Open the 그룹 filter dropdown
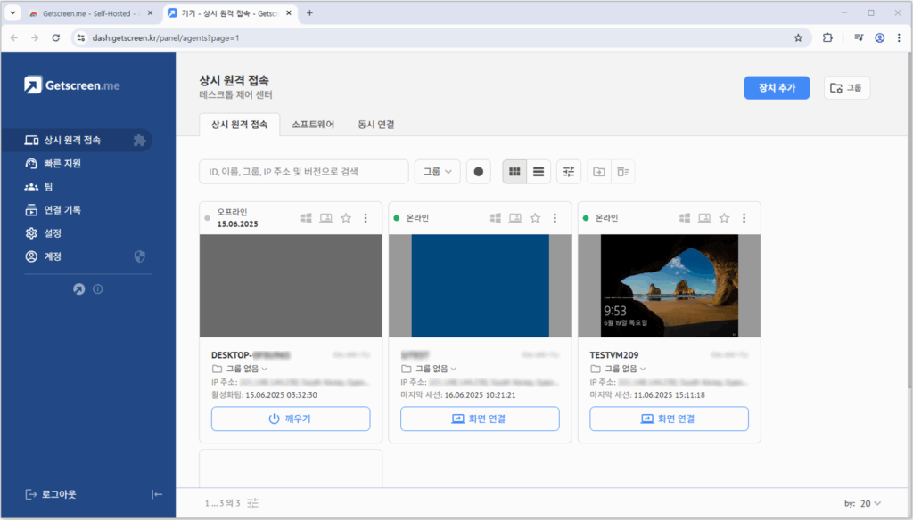 [437, 172]
